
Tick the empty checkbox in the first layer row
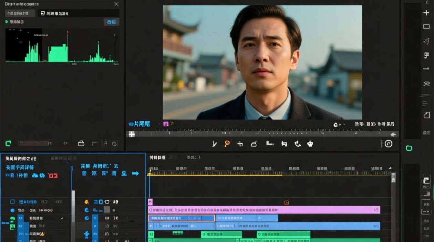[x=13, y=202]
